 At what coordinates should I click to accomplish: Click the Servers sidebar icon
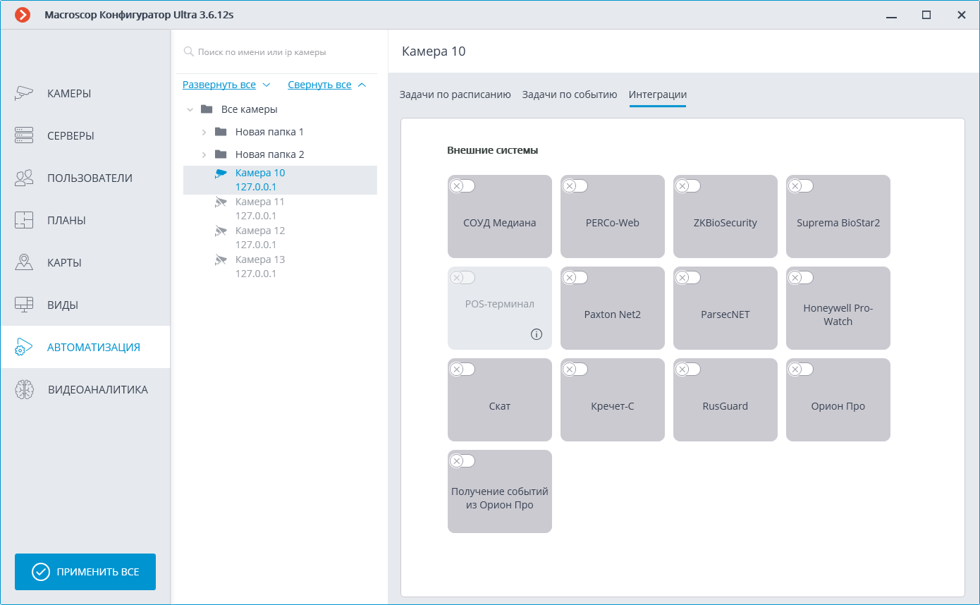pyautogui.click(x=24, y=135)
